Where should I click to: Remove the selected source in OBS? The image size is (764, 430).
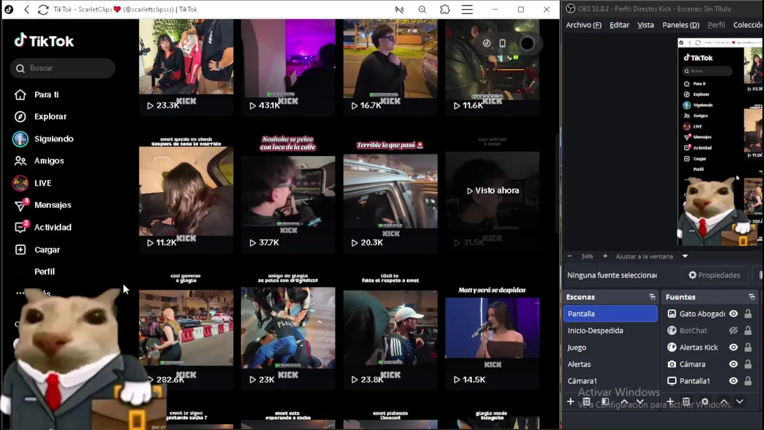coord(686,402)
